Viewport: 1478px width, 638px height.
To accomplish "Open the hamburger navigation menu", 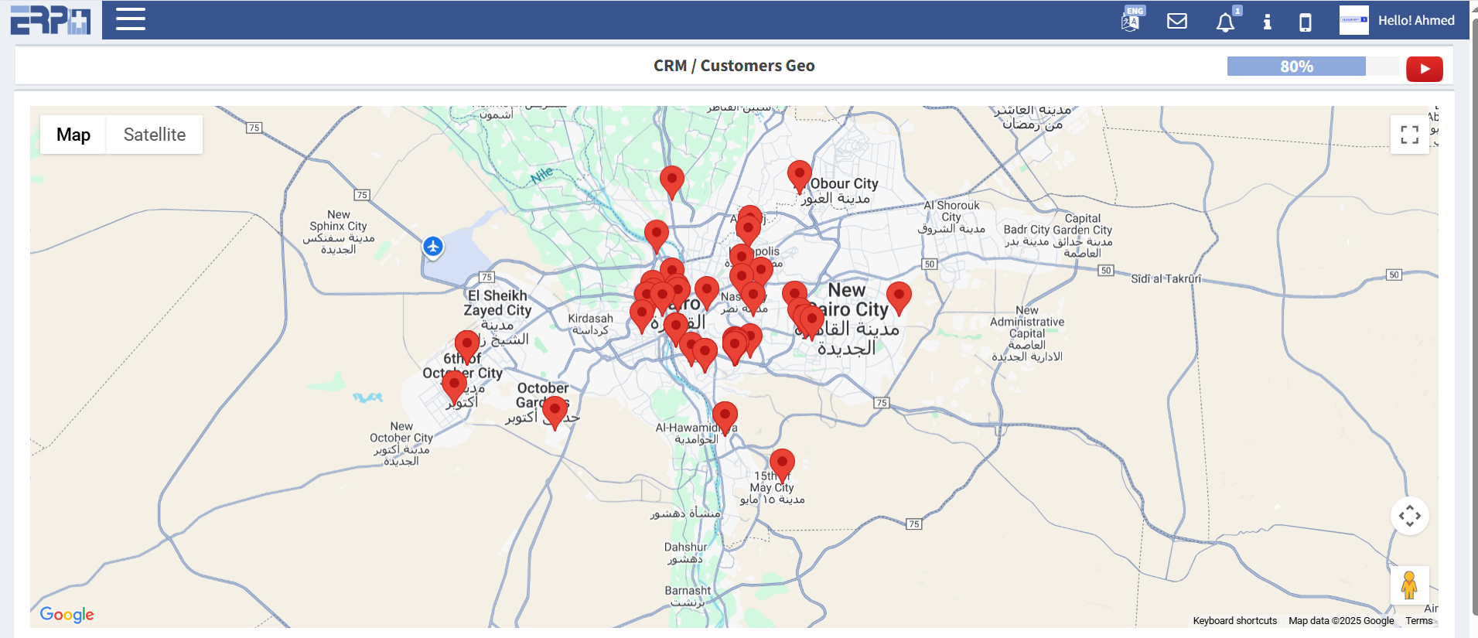I will (130, 19).
